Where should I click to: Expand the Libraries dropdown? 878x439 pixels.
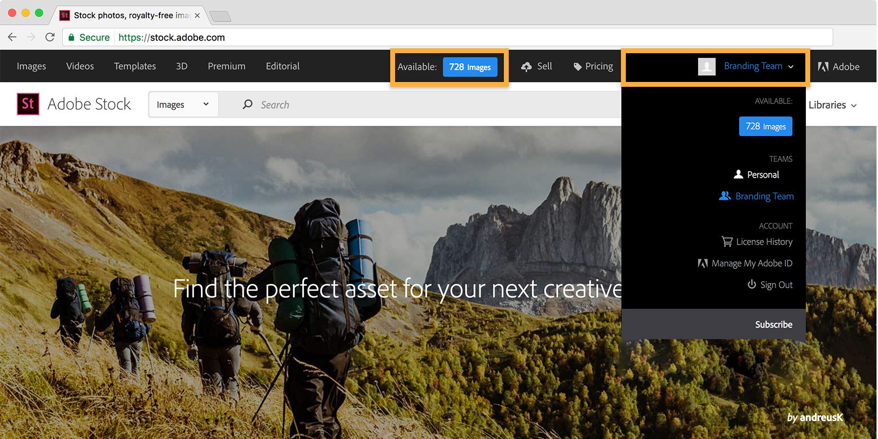[832, 104]
